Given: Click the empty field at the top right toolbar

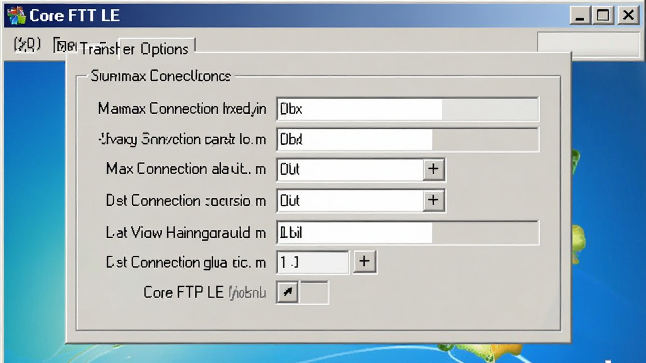Looking at the screenshot, I should click(x=589, y=43).
